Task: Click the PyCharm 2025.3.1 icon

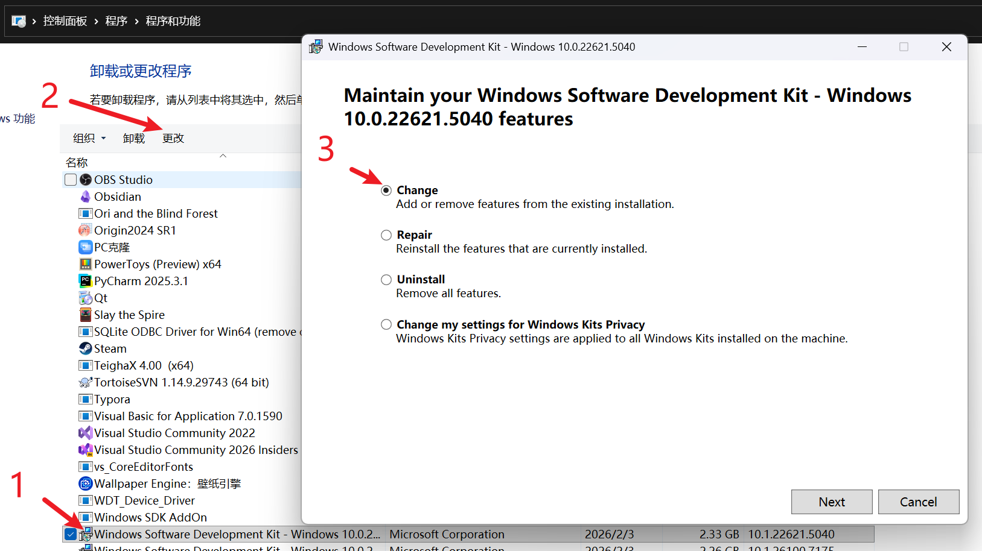Action: tap(86, 281)
